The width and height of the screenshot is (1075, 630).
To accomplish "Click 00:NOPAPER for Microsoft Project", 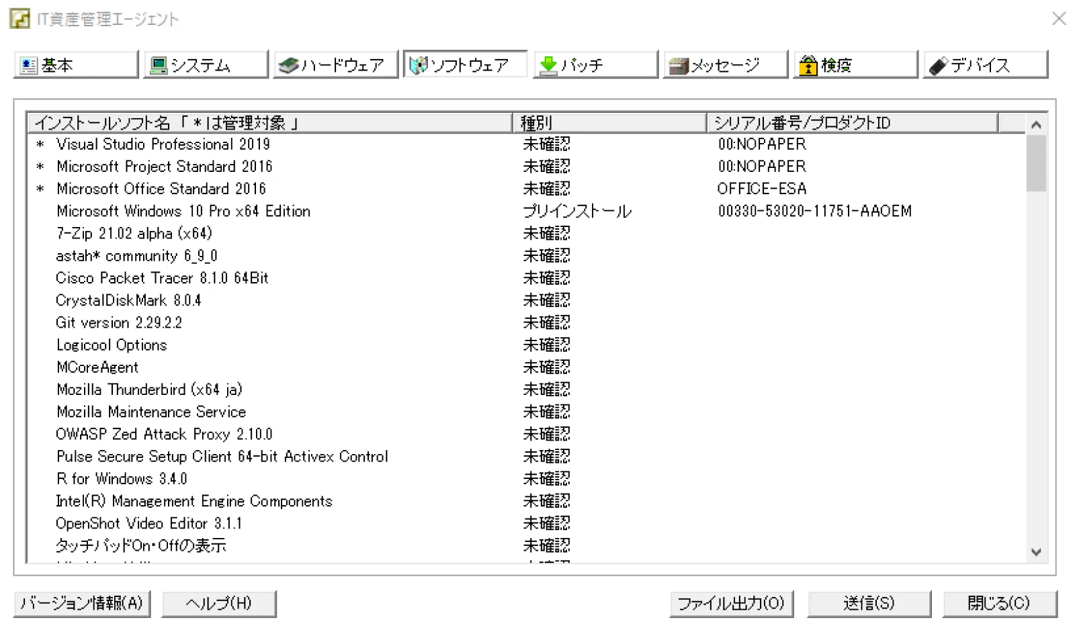I will click(x=762, y=167).
